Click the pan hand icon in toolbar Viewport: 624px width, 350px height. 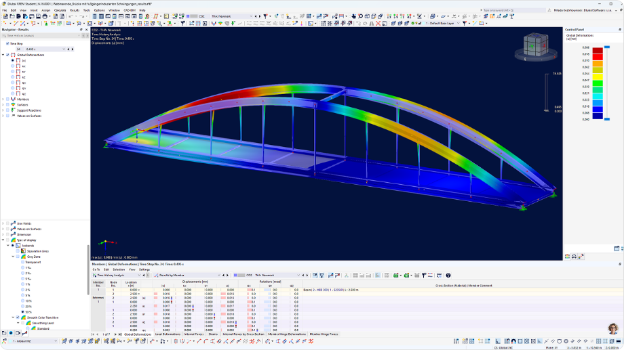pyautogui.click(x=354, y=16)
